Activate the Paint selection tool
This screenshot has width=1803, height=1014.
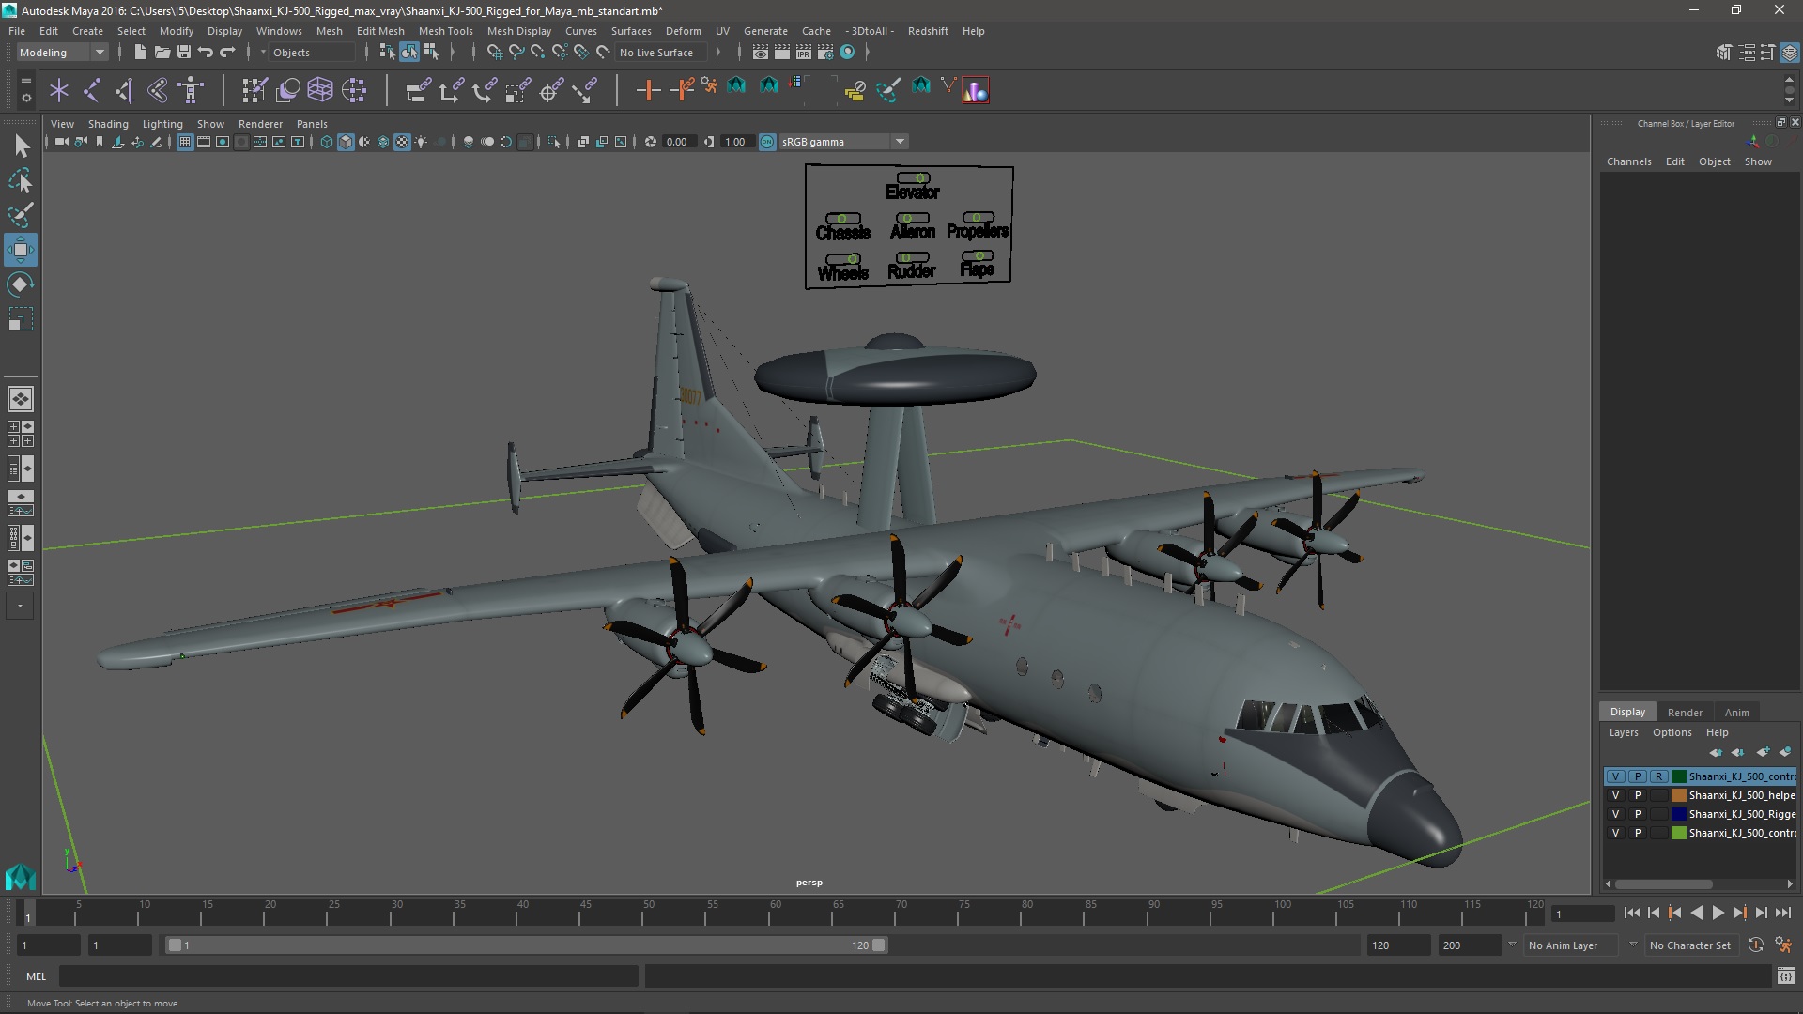[20, 215]
